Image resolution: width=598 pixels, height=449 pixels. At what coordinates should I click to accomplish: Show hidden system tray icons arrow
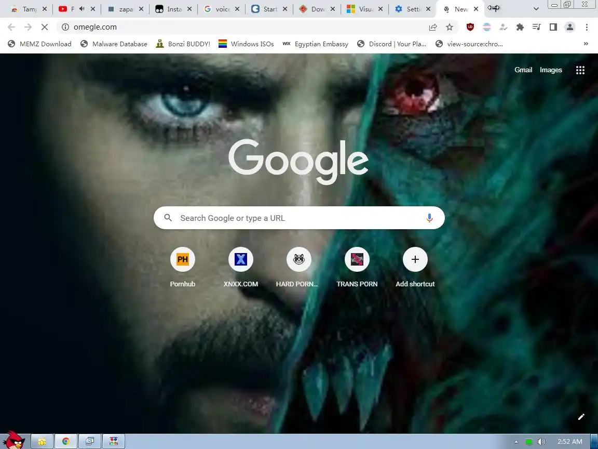pos(516,442)
